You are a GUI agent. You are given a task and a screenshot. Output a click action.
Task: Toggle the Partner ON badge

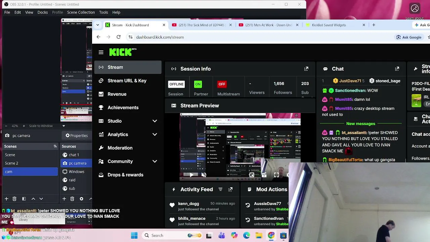[198, 84]
